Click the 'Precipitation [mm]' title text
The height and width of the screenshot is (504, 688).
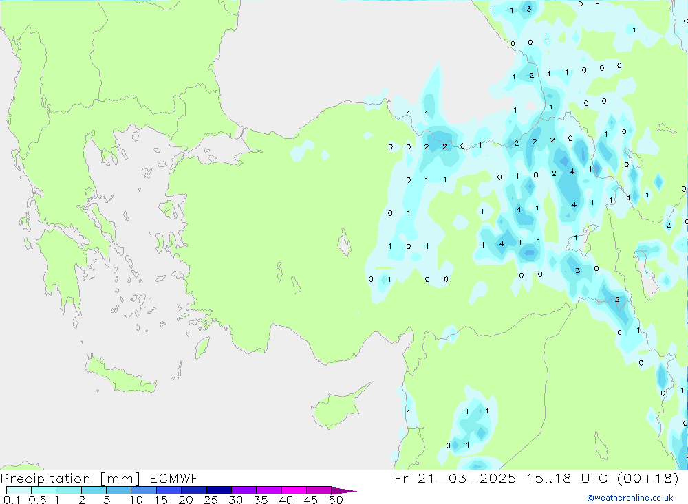point(70,479)
